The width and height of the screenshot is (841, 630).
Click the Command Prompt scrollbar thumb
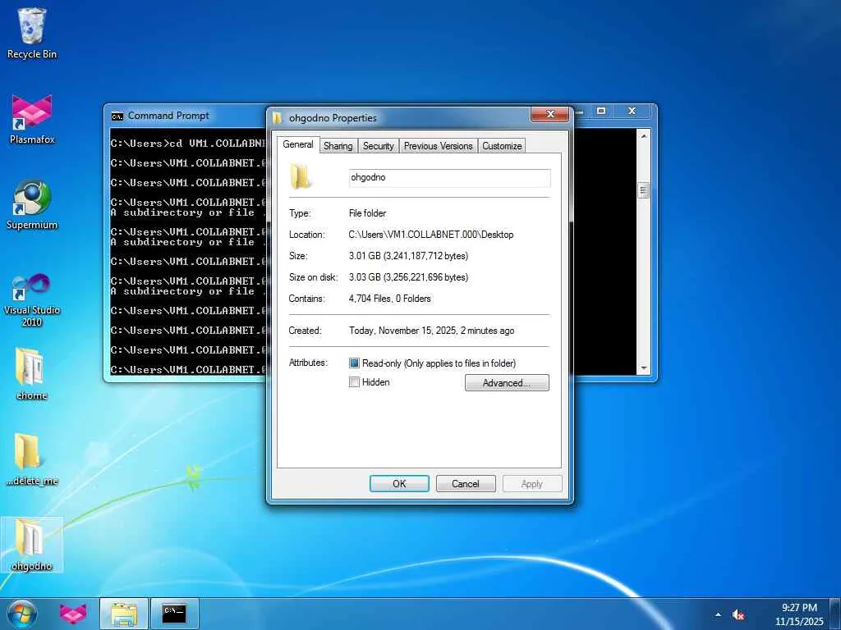(644, 190)
